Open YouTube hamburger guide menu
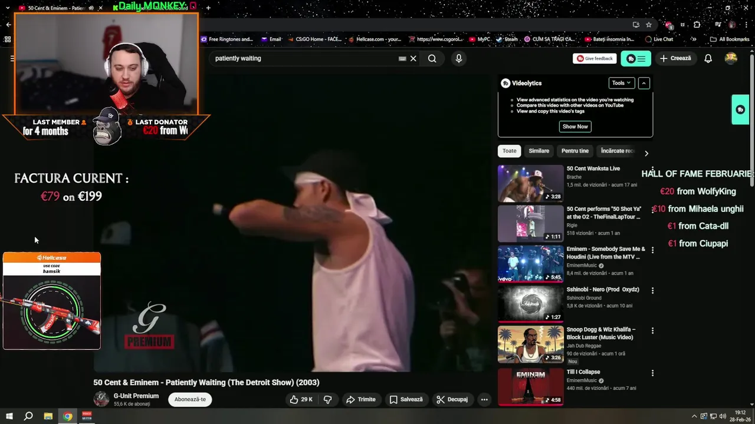755x424 pixels. pyautogui.click(x=12, y=58)
